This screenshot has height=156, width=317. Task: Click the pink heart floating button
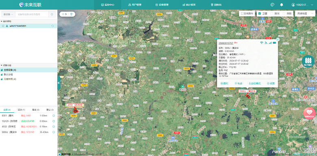pos(309,114)
